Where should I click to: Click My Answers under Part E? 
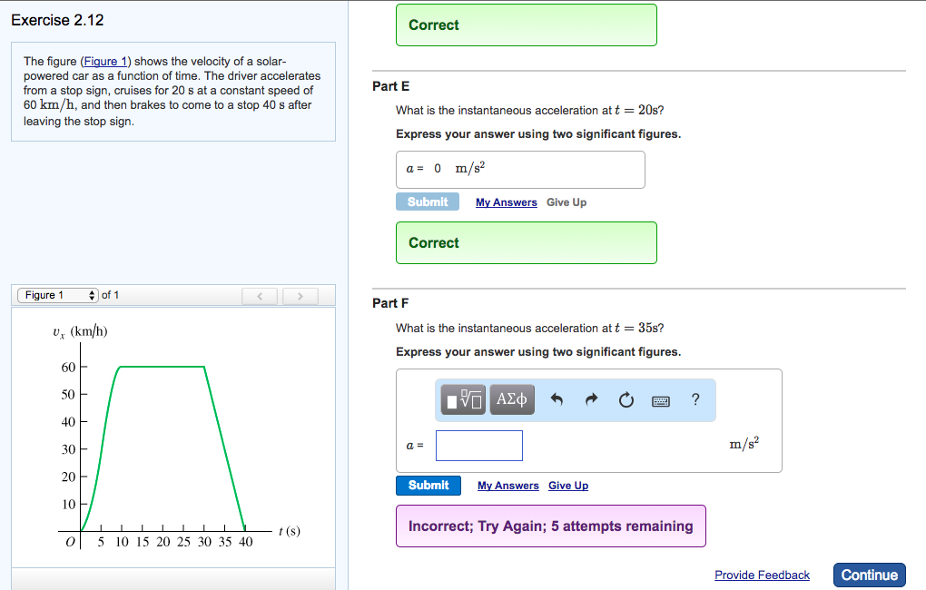(x=506, y=202)
